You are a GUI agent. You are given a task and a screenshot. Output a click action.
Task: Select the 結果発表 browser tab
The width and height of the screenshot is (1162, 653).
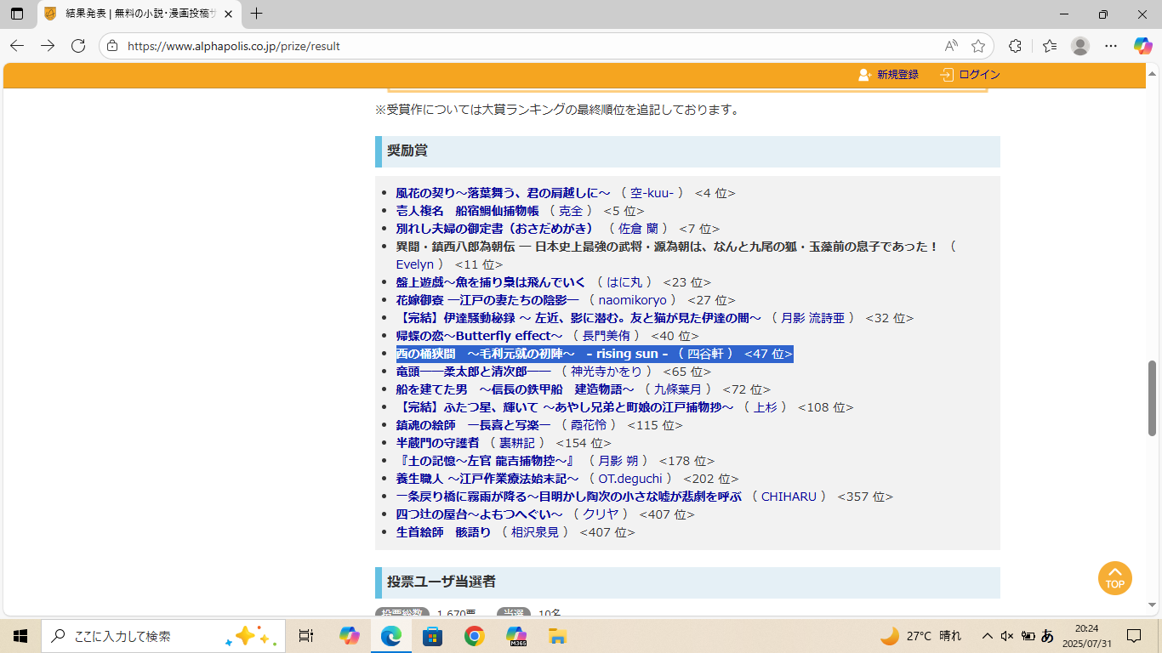136,14
